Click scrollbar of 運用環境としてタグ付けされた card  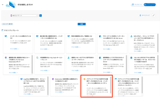[x=126, y=64]
